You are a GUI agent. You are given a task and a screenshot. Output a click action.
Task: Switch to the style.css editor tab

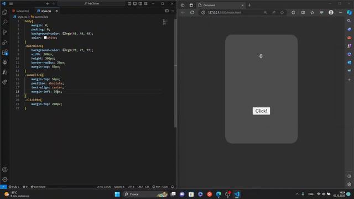click(x=46, y=11)
